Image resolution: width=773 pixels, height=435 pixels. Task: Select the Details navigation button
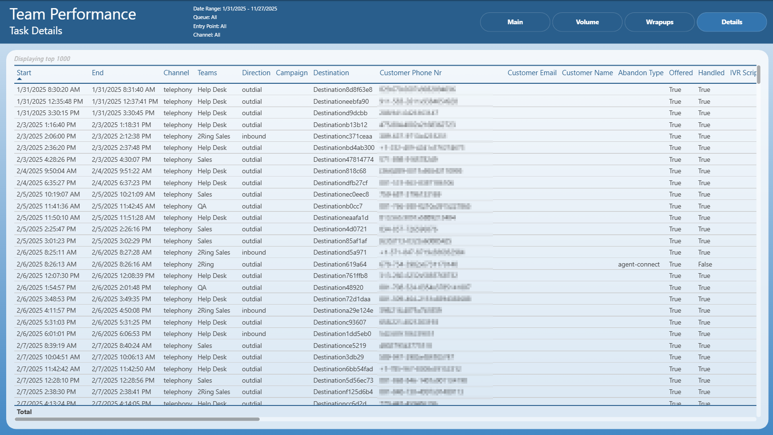tap(732, 22)
